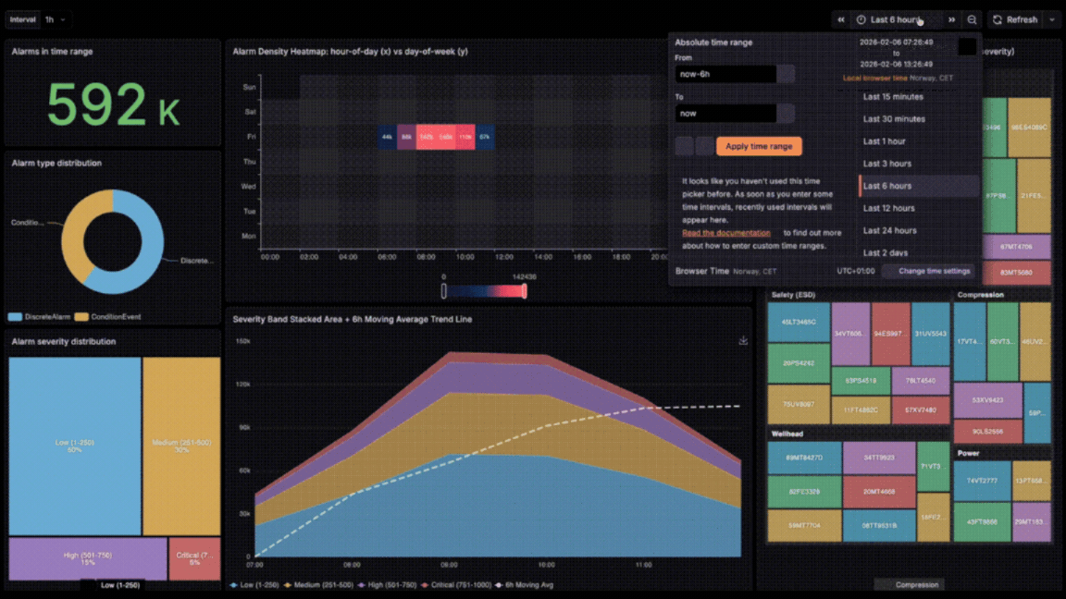The image size is (1066, 599).
Task: Open the Interval 1h dropdown
Action: (56, 19)
